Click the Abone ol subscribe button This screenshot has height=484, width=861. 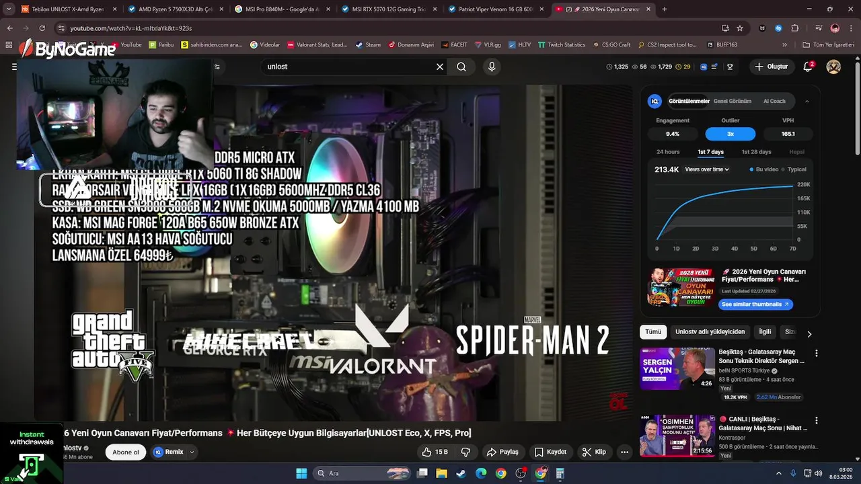click(126, 452)
